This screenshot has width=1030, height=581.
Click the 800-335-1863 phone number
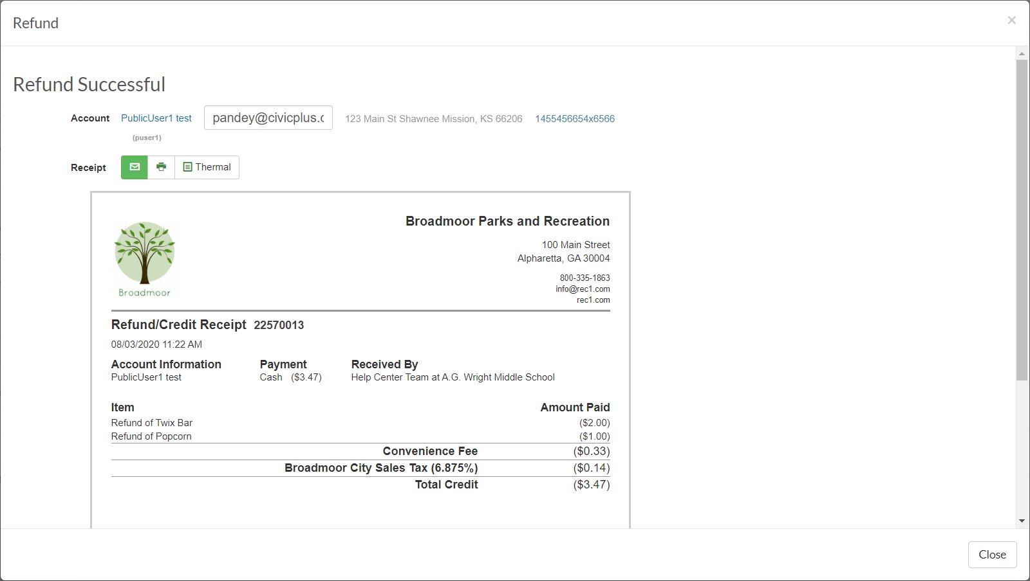pyautogui.click(x=585, y=278)
